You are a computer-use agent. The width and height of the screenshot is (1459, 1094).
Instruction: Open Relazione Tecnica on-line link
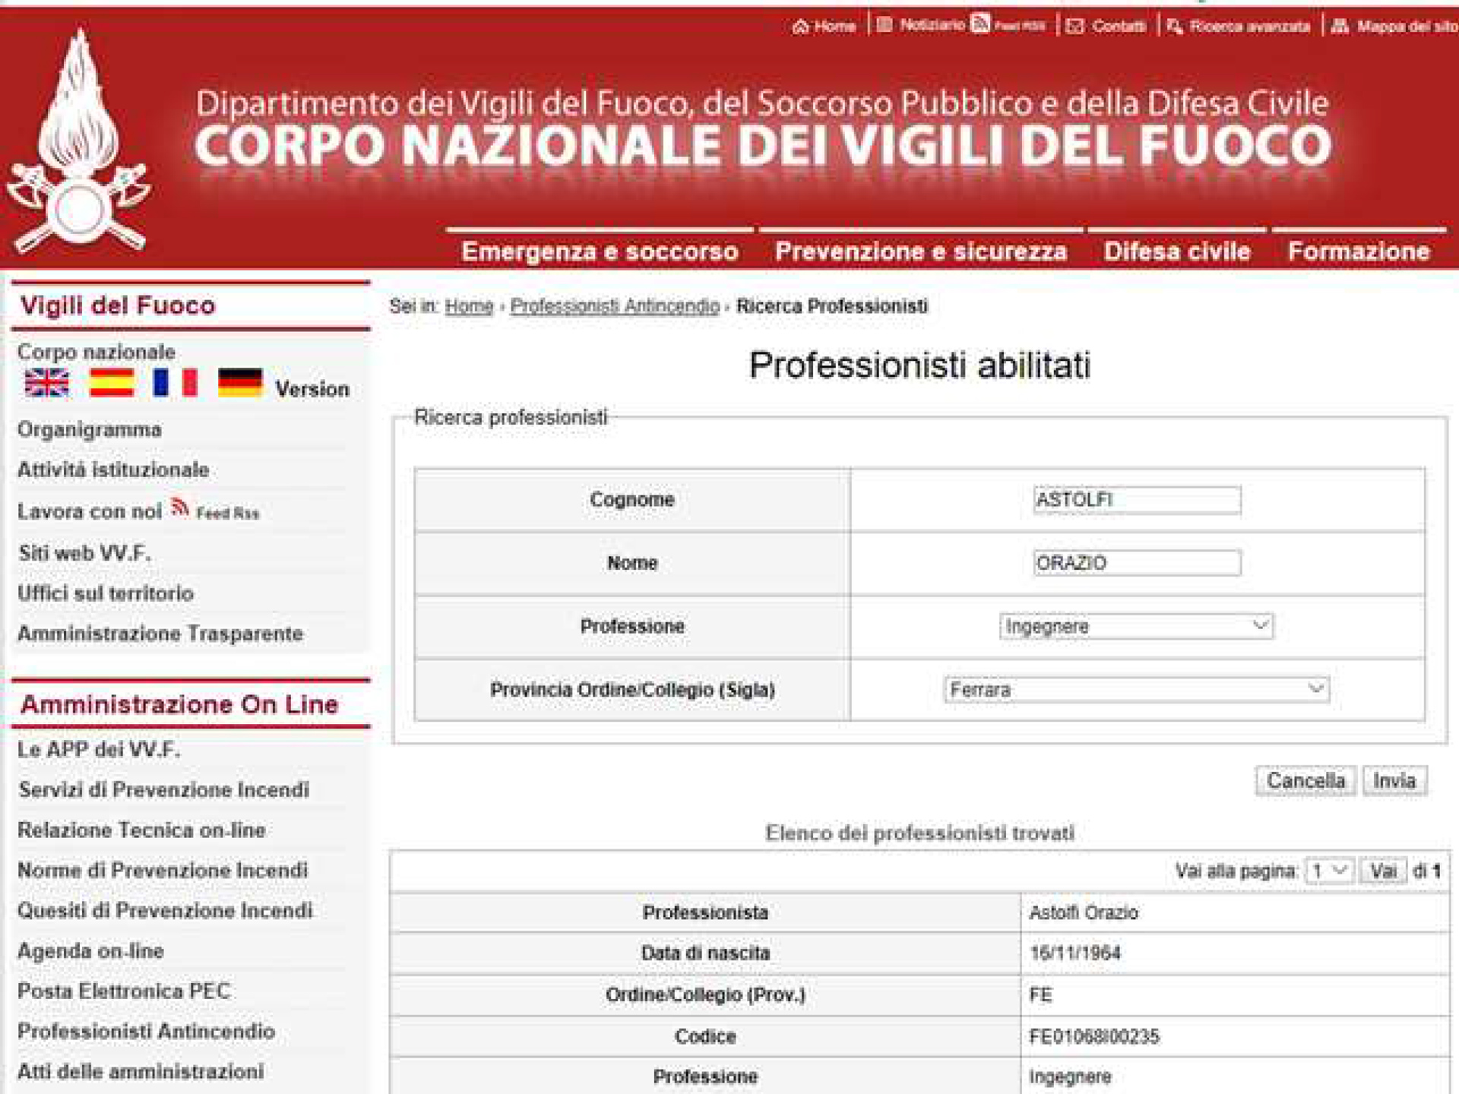pyautogui.click(x=141, y=830)
